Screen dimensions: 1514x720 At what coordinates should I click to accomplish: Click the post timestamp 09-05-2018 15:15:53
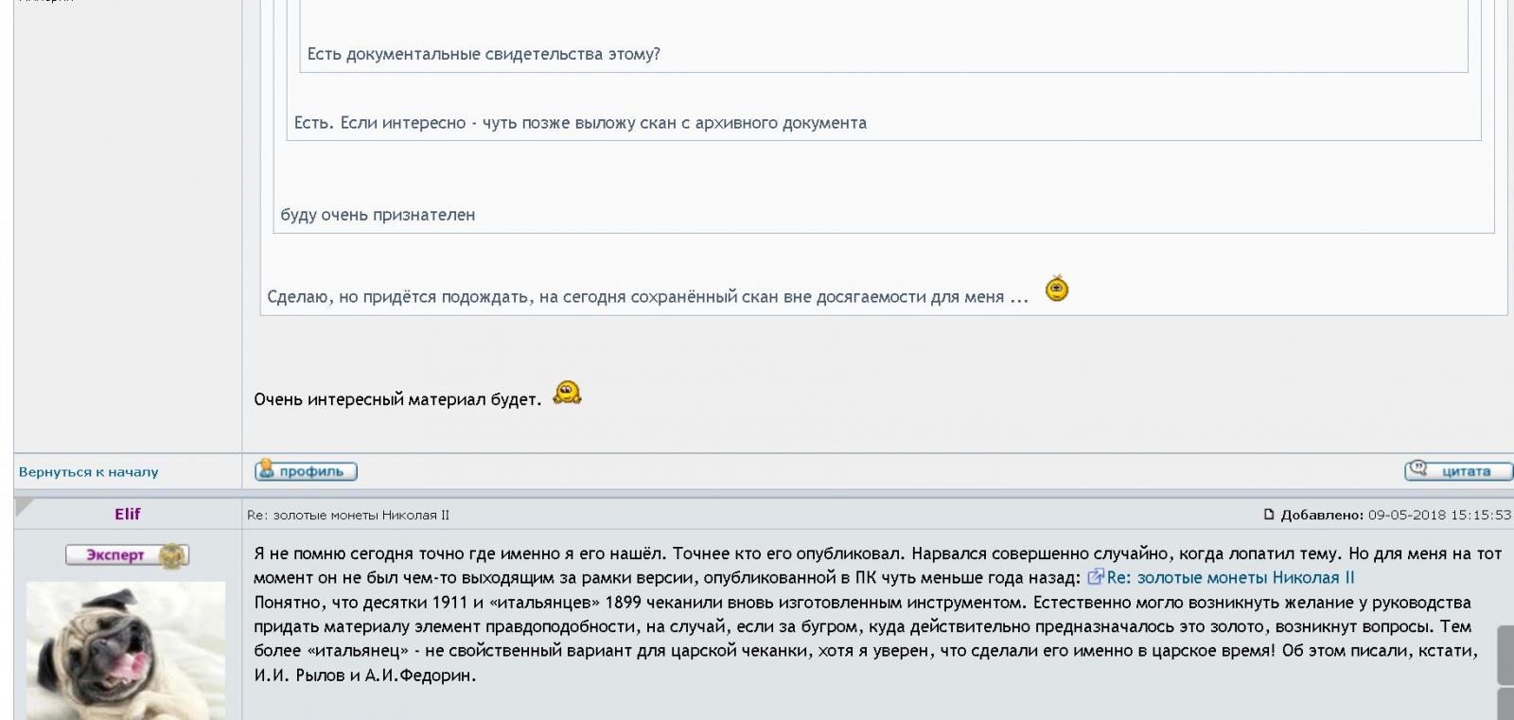click(1439, 515)
